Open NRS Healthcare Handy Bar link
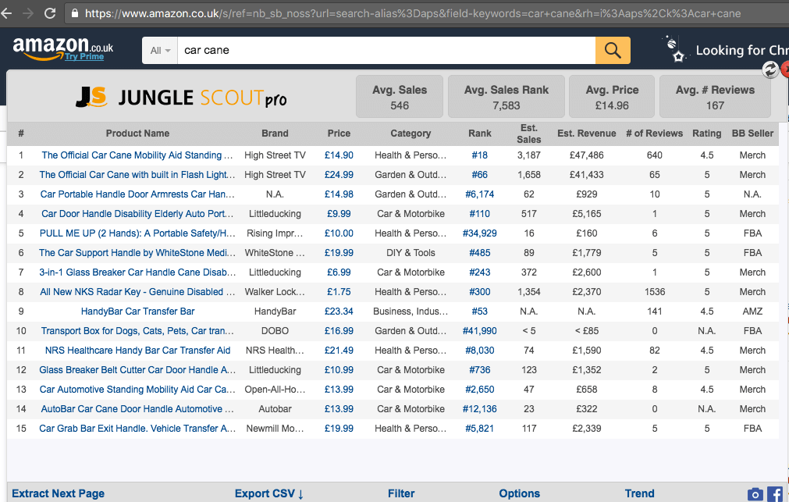The image size is (789, 502). coord(137,351)
